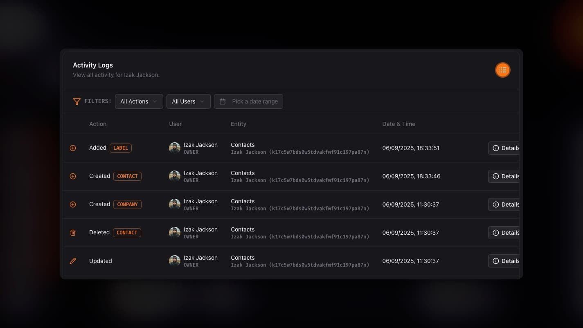Screen dimensions: 583x328
Task: Click the Date & Time column header
Action: (x=398, y=124)
